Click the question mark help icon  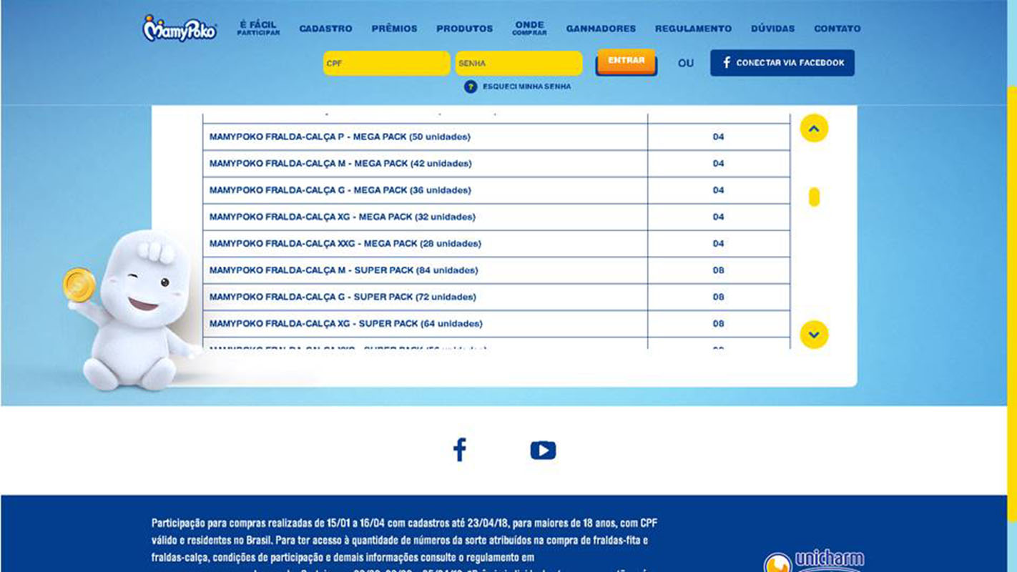(x=471, y=87)
